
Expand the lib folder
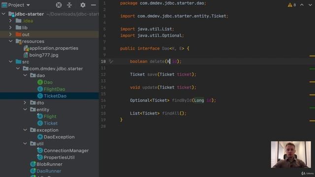click(10, 28)
